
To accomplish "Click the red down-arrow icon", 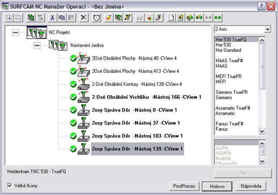I will tap(149, 18).
